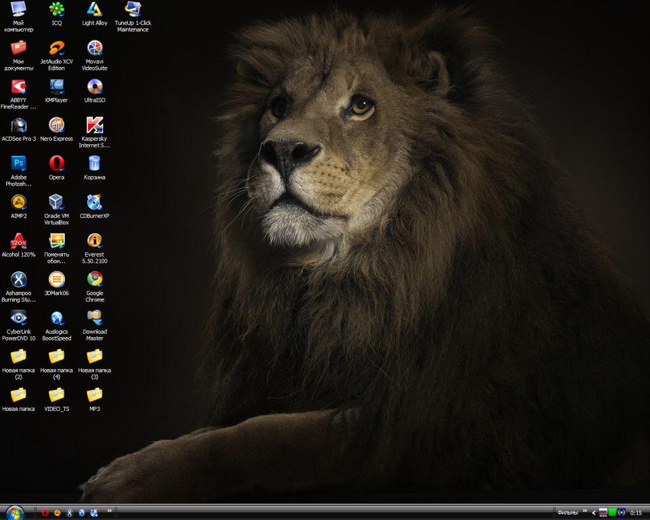
Task: Open Oracle VM VirtualBox shortcut
Action: [x=57, y=202]
